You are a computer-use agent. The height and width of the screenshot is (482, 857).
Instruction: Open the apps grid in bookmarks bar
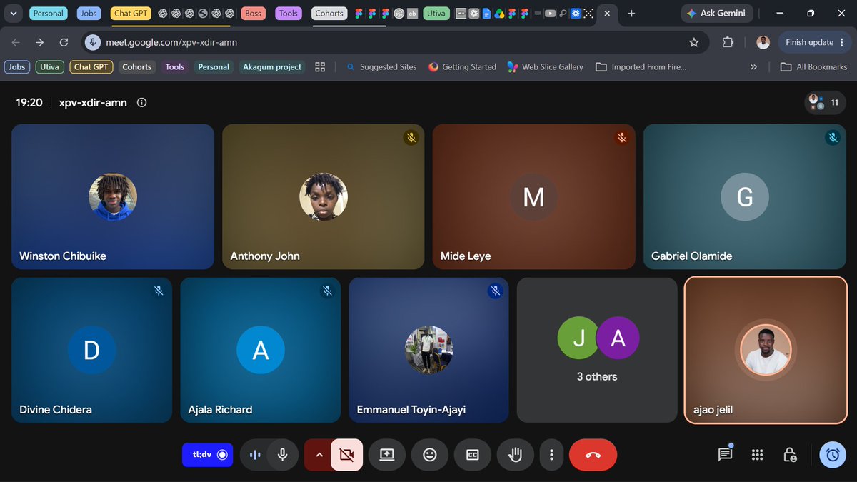click(320, 66)
